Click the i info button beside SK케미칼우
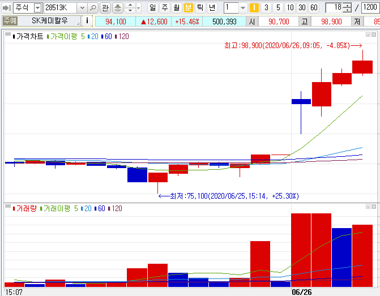The image size is (380, 296). click(x=87, y=21)
